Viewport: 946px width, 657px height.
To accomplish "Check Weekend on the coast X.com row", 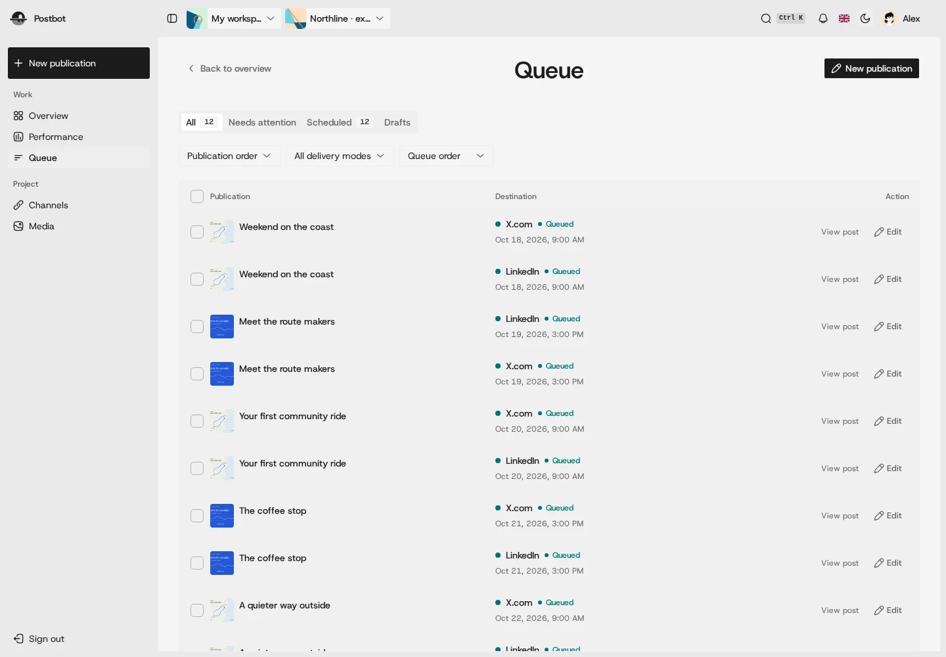I will click(197, 232).
